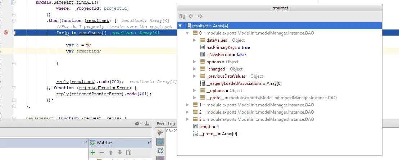Select the __proto__ = Array[0] row
The height and width of the screenshot is (160, 399).
[280, 133]
